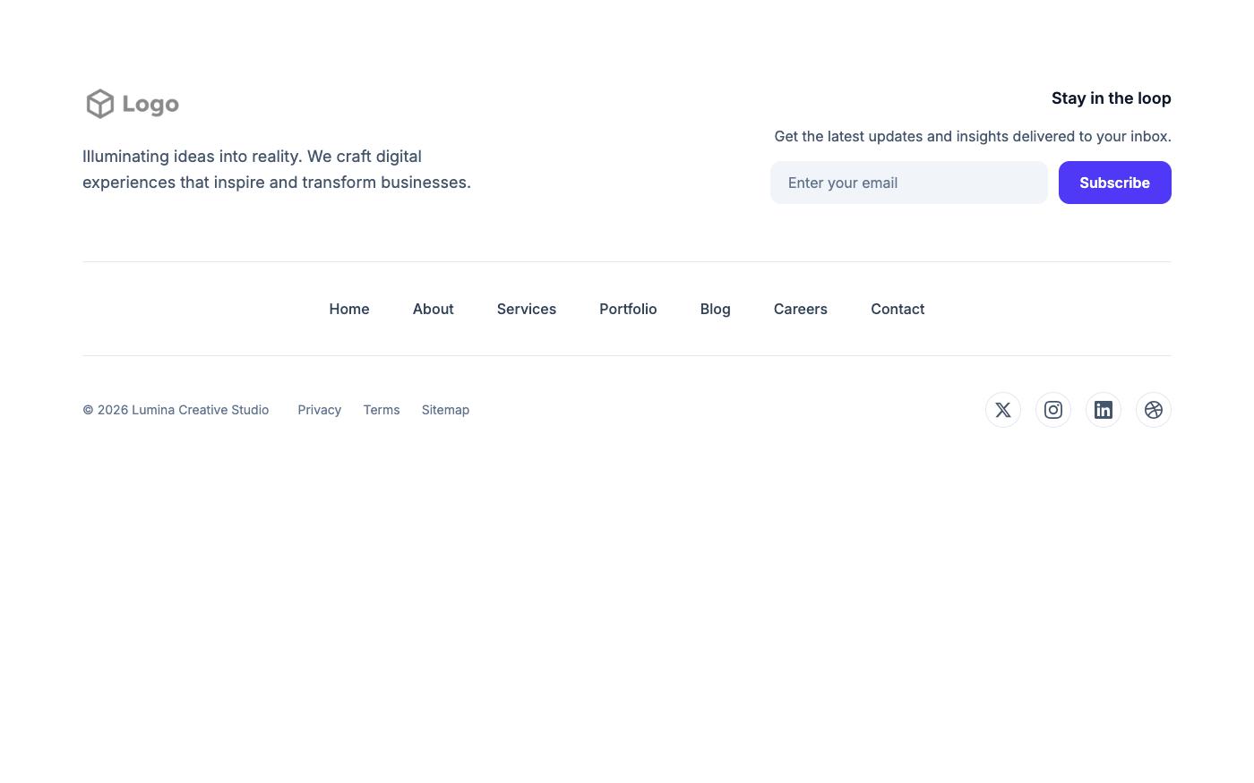
Task: Open the Contact footer link
Action: [x=898, y=309]
